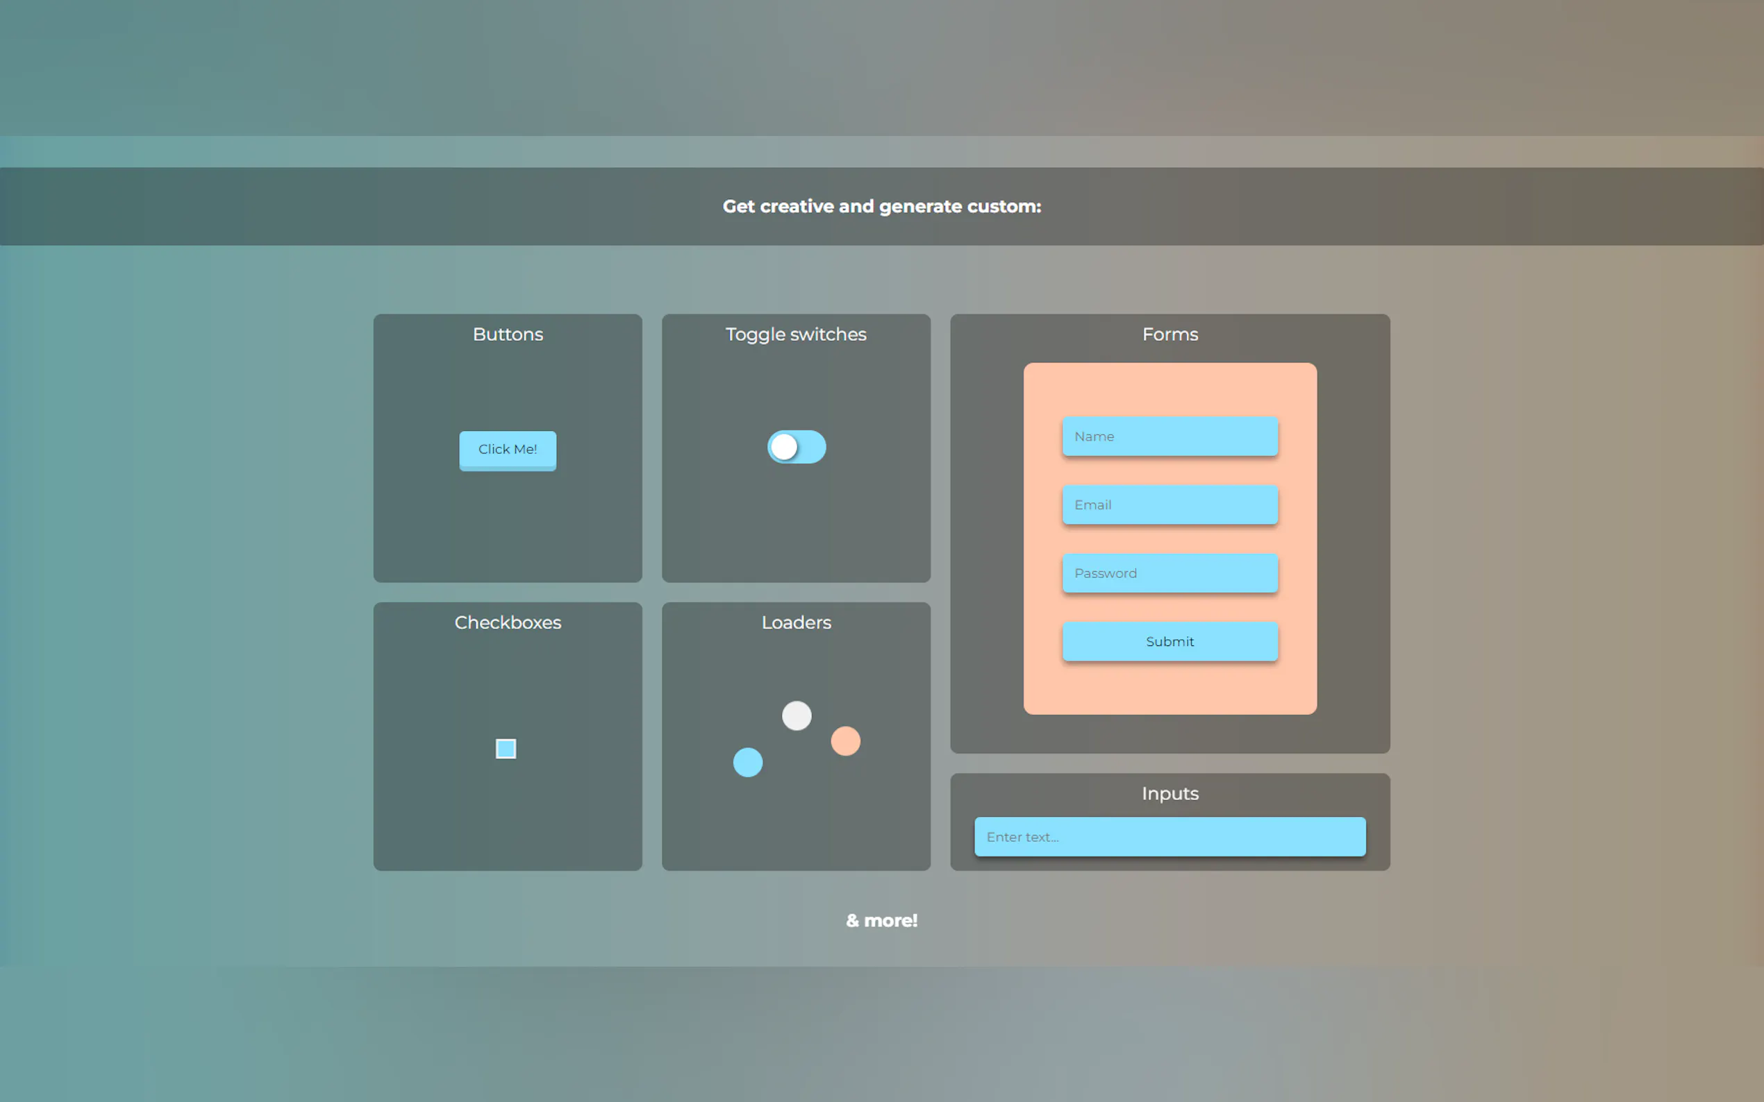1764x1102 pixels.
Task: Click the white knob of the toggle
Action: (785, 447)
